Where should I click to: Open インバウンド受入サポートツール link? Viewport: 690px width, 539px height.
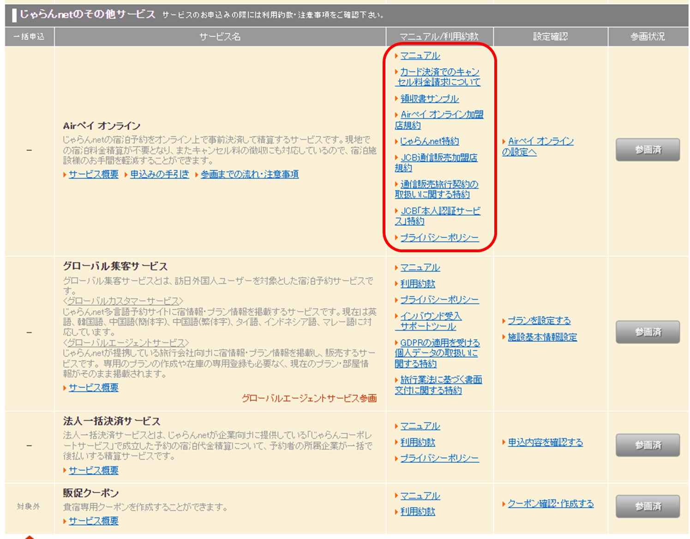click(x=431, y=316)
